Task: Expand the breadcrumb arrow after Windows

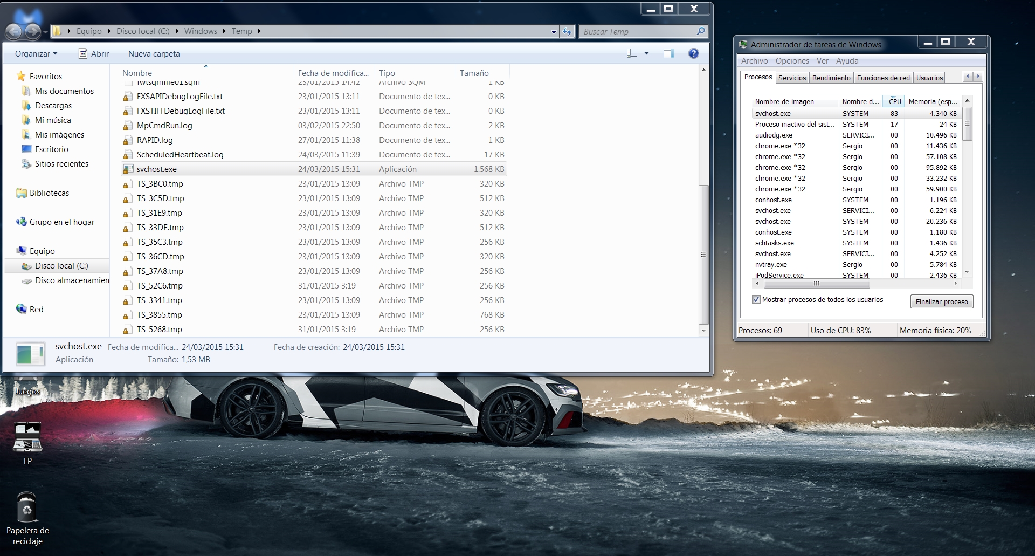Action: pyautogui.click(x=224, y=31)
